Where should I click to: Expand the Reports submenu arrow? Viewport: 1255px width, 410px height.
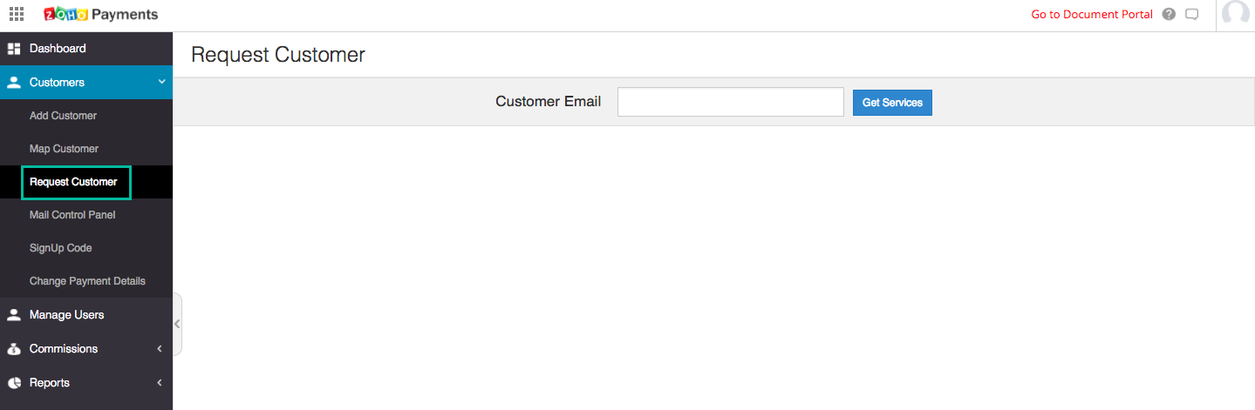[160, 383]
